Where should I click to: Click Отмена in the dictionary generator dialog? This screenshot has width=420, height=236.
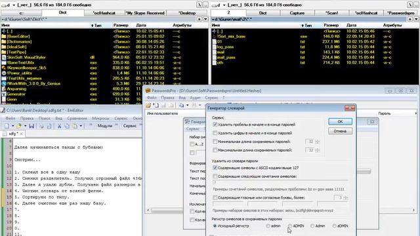tap(340, 131)
